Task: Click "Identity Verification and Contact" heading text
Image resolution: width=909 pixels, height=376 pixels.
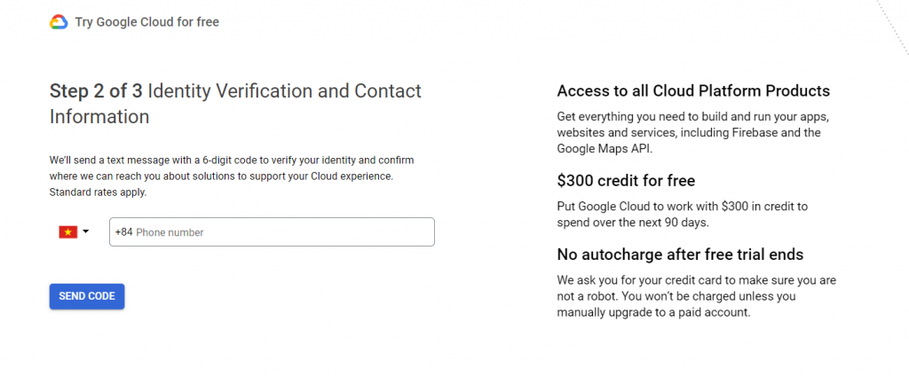Action: coord(284,90)
